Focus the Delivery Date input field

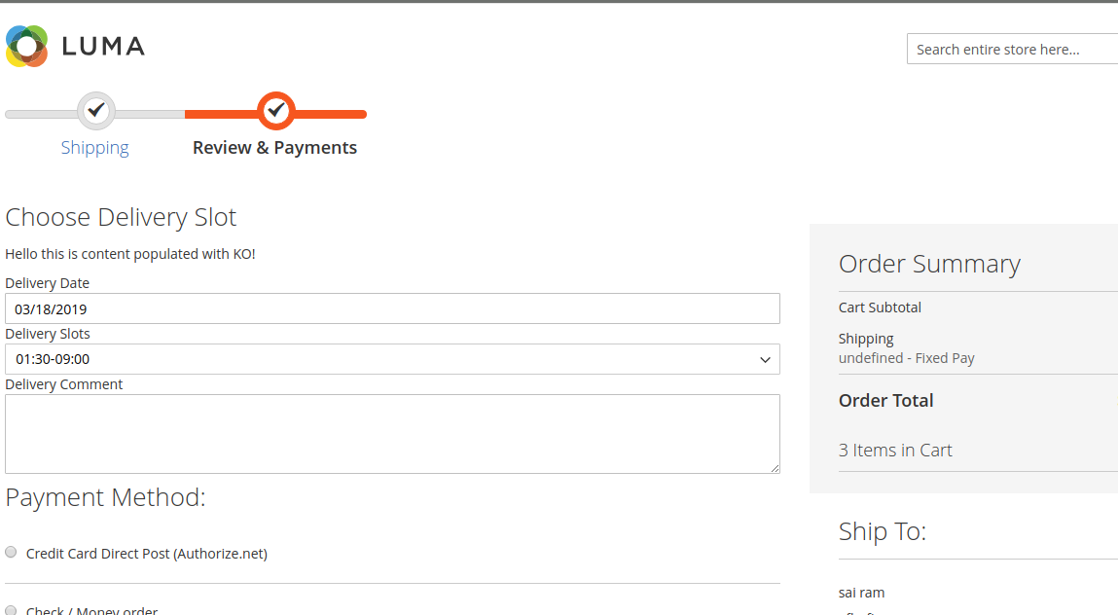392,308
